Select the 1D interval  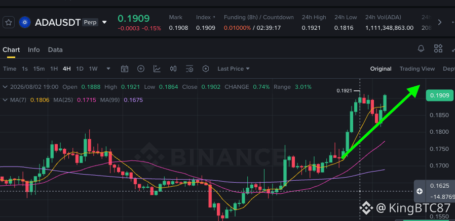[x=80, y=69]
